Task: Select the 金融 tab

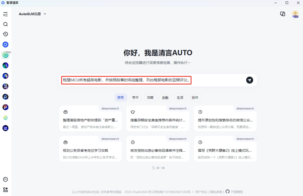Action: [x=165, y=97]
